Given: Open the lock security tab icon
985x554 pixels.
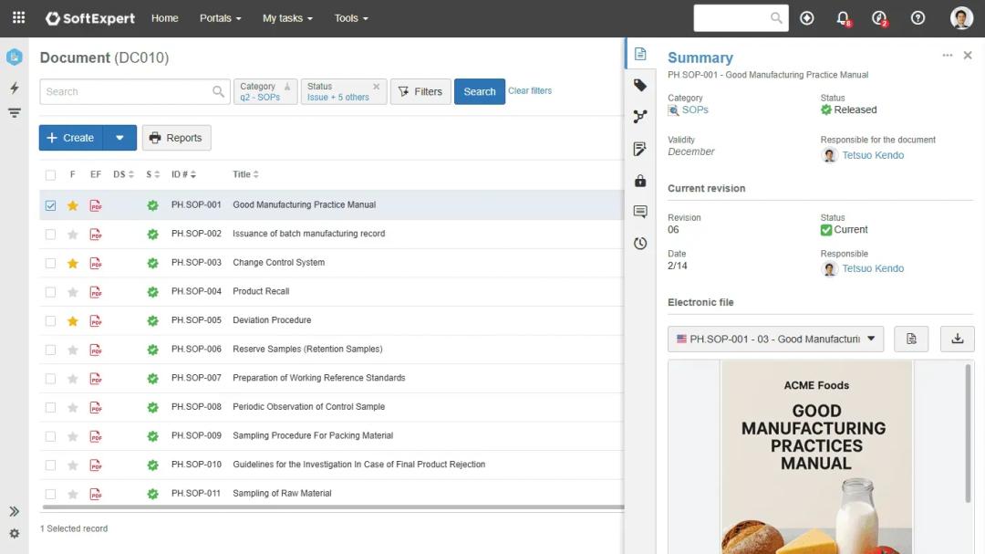Looking at the screenshot, I should (x=640, y=181).
